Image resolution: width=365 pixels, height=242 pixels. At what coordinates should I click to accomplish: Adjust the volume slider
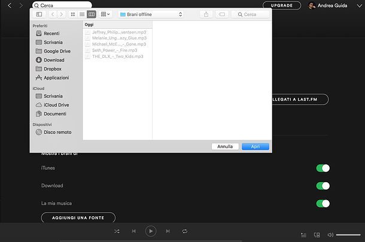pos(348,235)
